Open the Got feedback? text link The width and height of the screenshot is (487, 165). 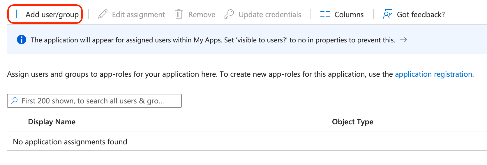click(x=421, y=15)
